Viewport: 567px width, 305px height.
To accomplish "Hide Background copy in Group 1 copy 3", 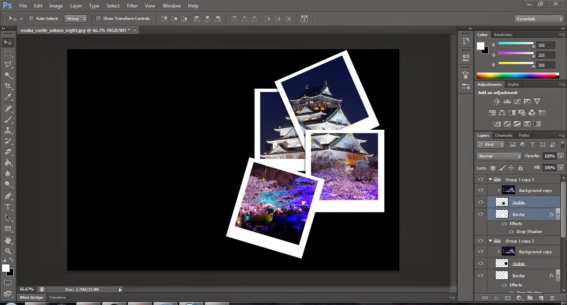I will coord(481,190).
